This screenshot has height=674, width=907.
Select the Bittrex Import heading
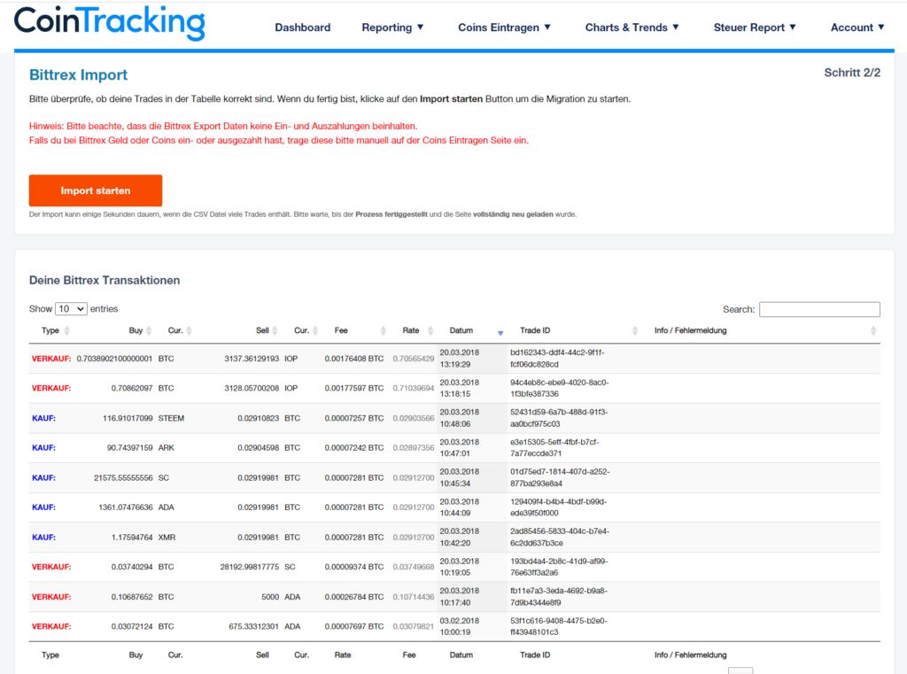(x=78, y=74)
